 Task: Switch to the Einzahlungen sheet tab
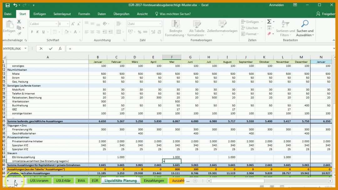(x=154, y=181)
